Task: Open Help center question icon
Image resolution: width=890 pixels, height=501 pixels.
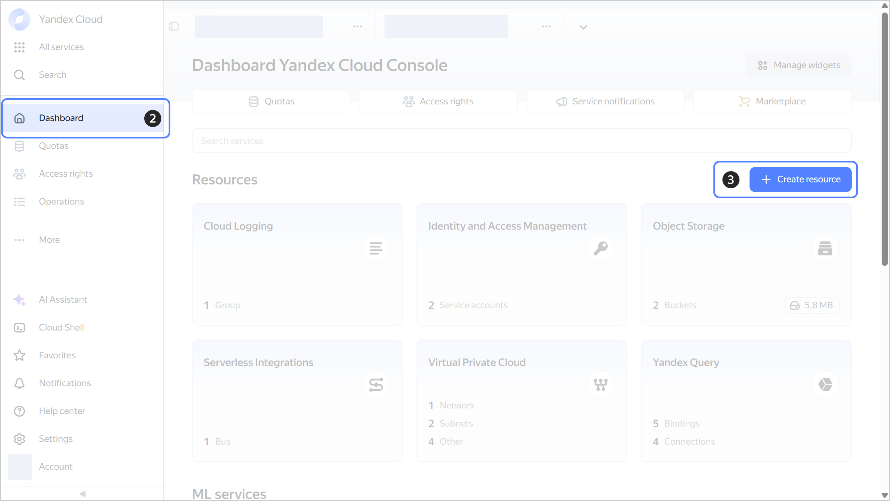Action: tap(19, 411)
